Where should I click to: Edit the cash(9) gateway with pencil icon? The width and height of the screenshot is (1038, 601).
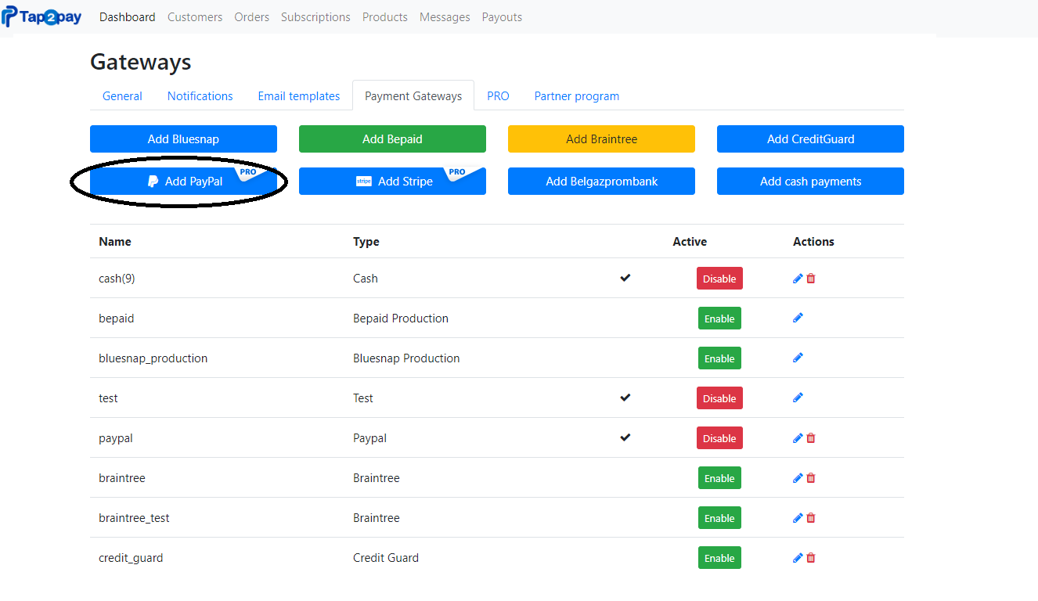point(798,279)
